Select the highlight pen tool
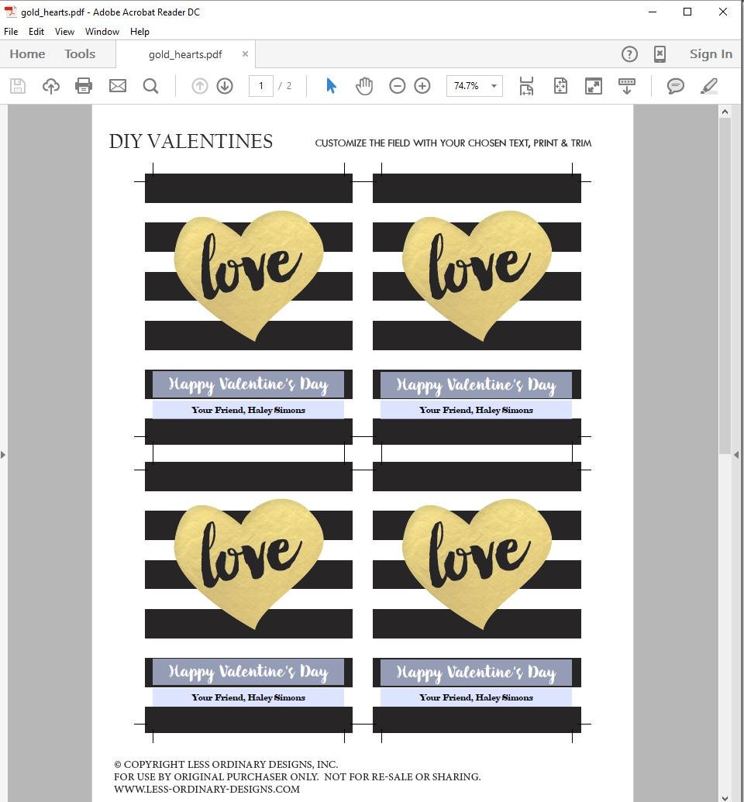 coord(709,86)
